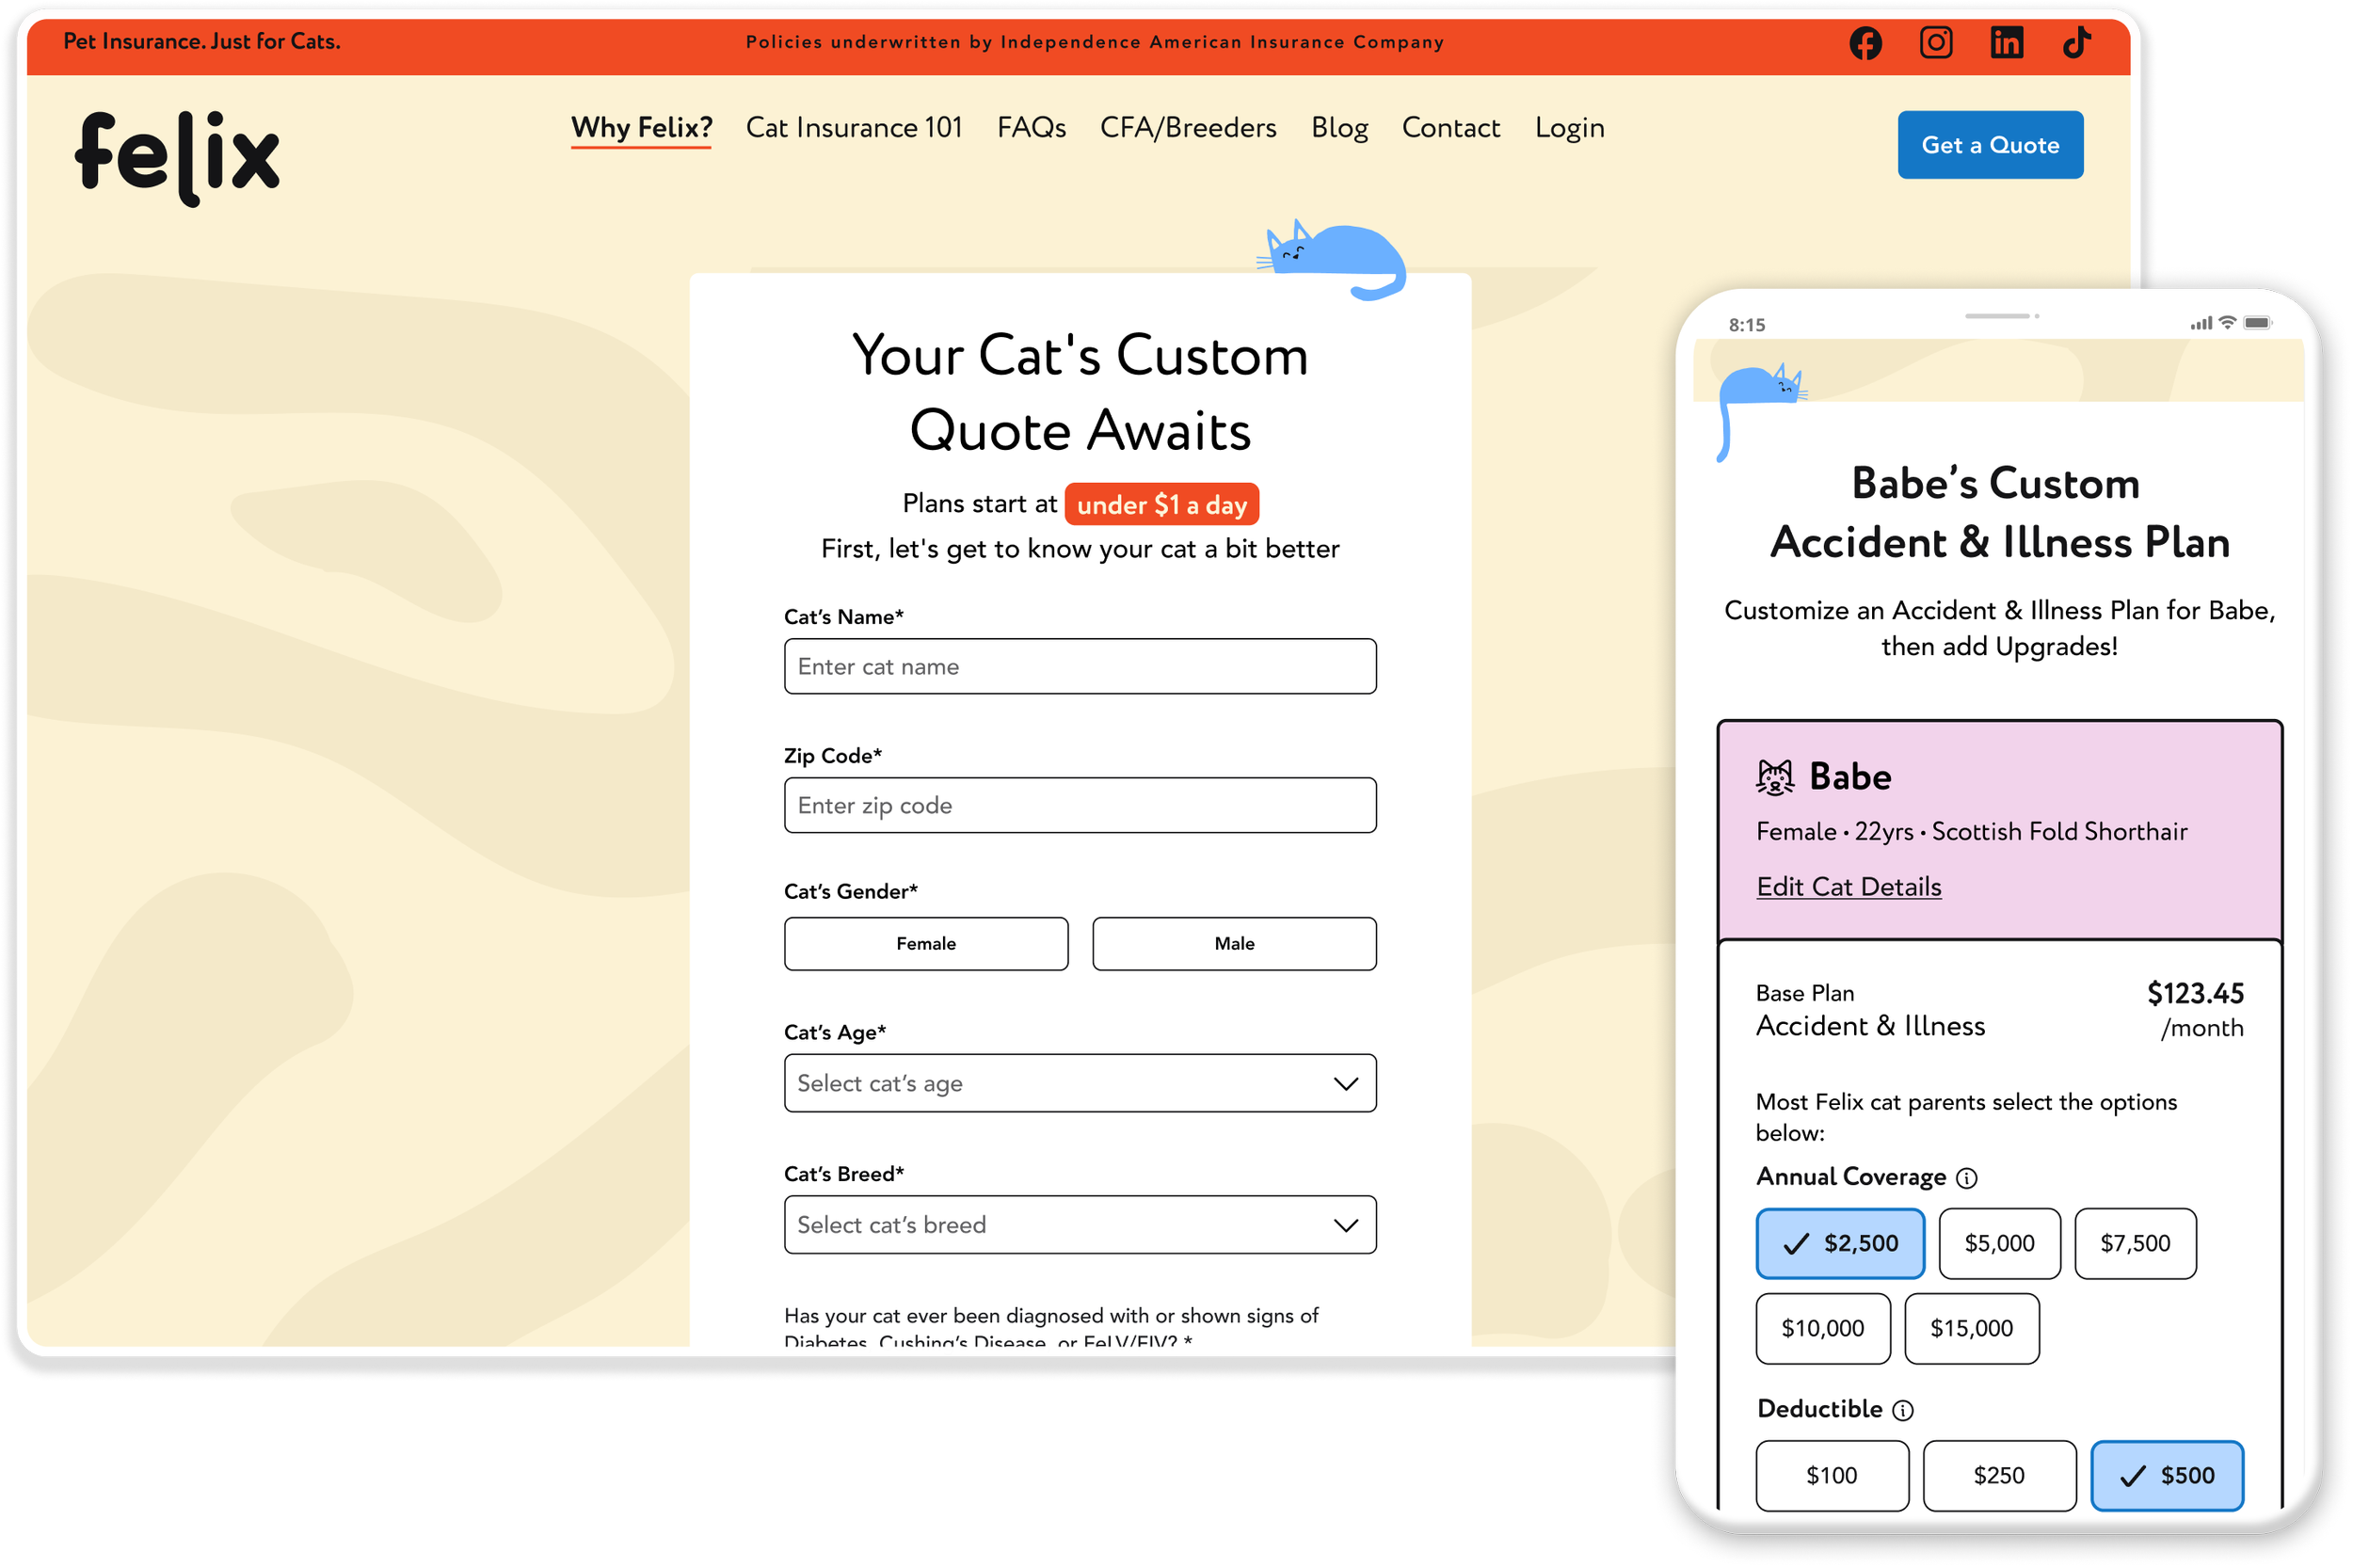Image resolution: width=2353 pixels, height=1568 pixels.
Task: Select the $250 deductible option
Action: pyautogui.click(x=1999, y=1475)
